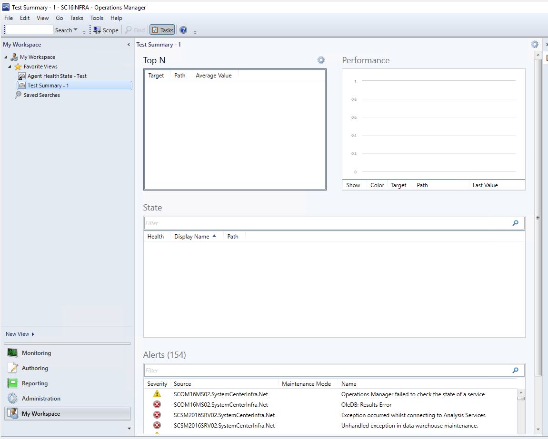Click the Favorite Views star icon
This screenshot has height=439, width=548.
click(18, 67)
